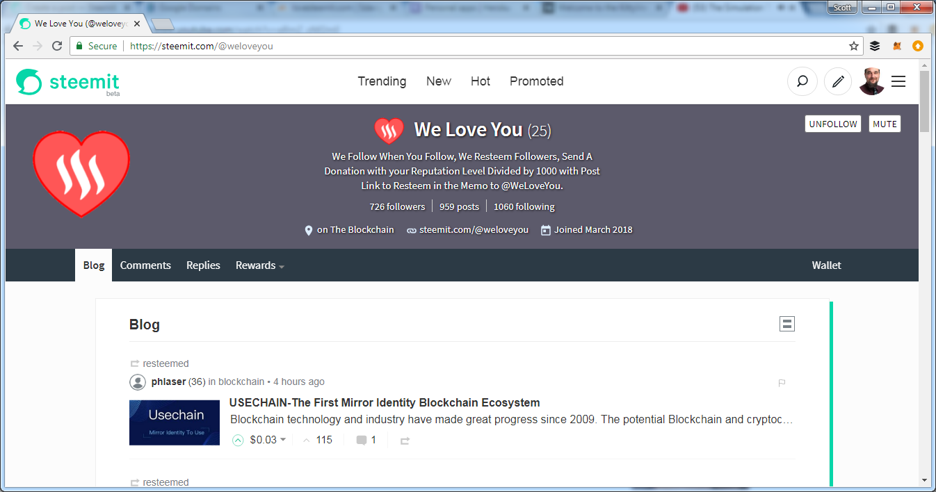Screen dimensions: 936x492
Task: Open the 1060 following link
Action: click(524, 207)
